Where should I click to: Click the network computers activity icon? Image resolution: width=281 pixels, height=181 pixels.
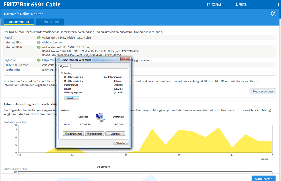click(100, 117)
